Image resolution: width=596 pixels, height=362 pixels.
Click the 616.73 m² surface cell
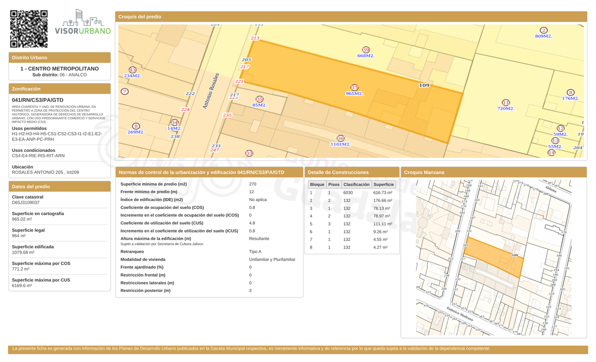click(383, 193)
